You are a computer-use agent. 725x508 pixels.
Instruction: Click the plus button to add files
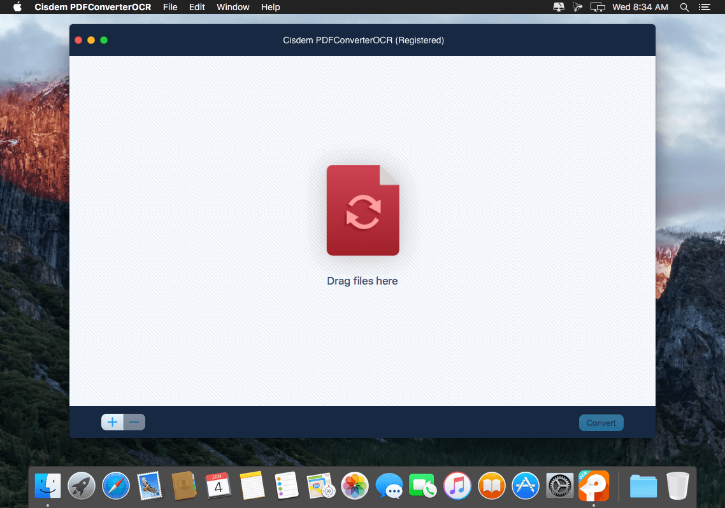click(112, 422)
